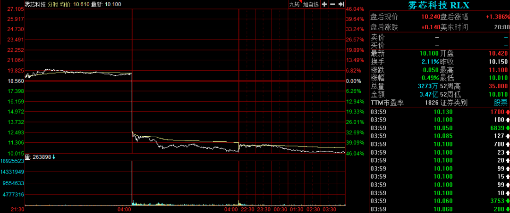The width and height of the screenshot is (510, 213).
Task: Click the 0.00% baseline label on right axis
Action: (x=354, y=81)
